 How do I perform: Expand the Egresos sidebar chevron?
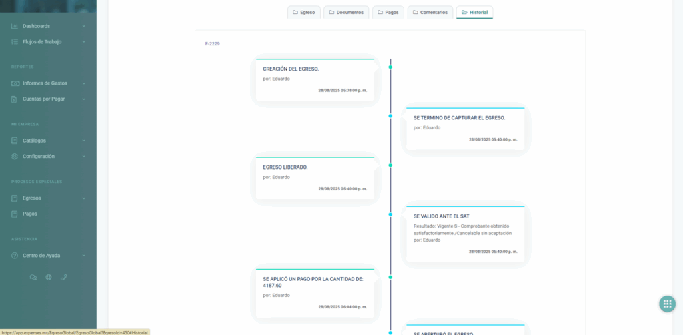83,198
